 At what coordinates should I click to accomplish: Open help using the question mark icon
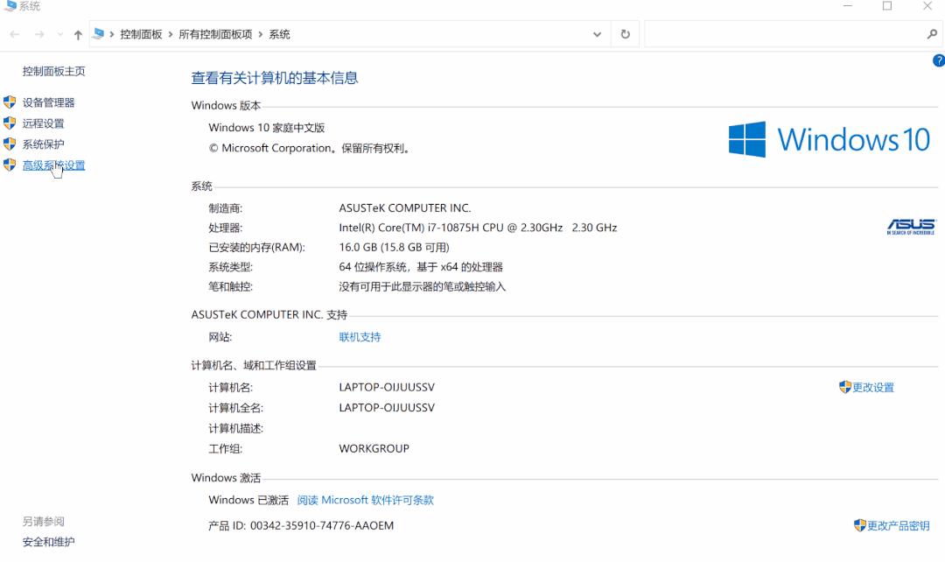(939, 60)
